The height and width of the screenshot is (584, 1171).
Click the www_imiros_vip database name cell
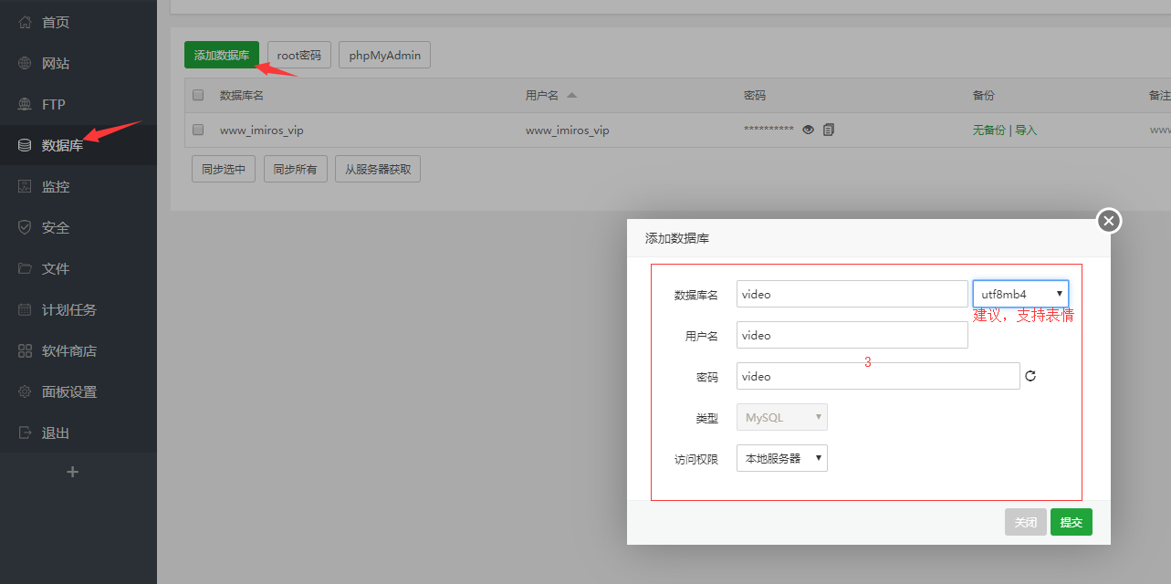point(262,130)
